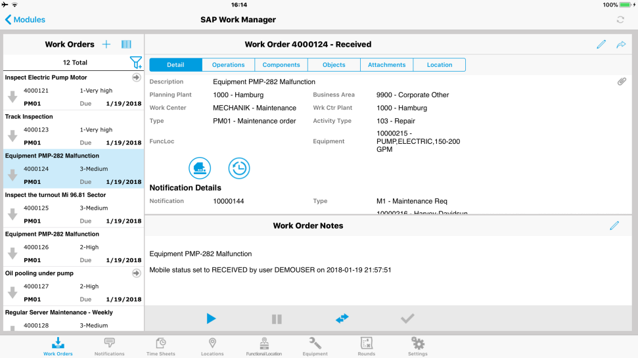The height and width of the screenshot is (358, 638).
Task: Open the barcode scanner icon
Action: coord(126,45)
